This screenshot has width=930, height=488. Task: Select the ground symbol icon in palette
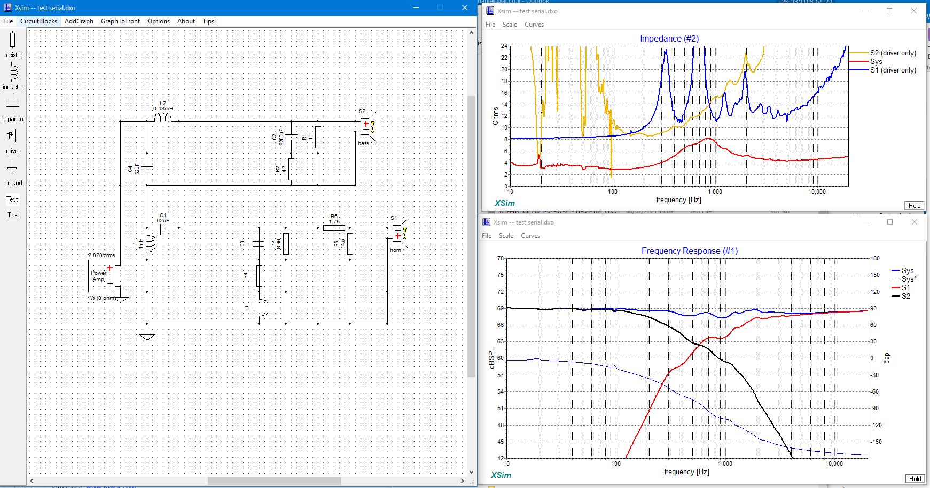tap(12, 167)
